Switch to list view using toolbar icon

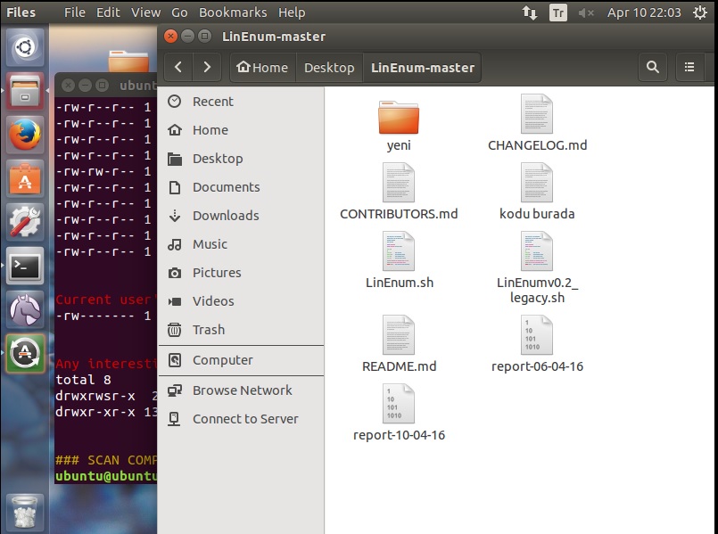click(x=689, y=67)
